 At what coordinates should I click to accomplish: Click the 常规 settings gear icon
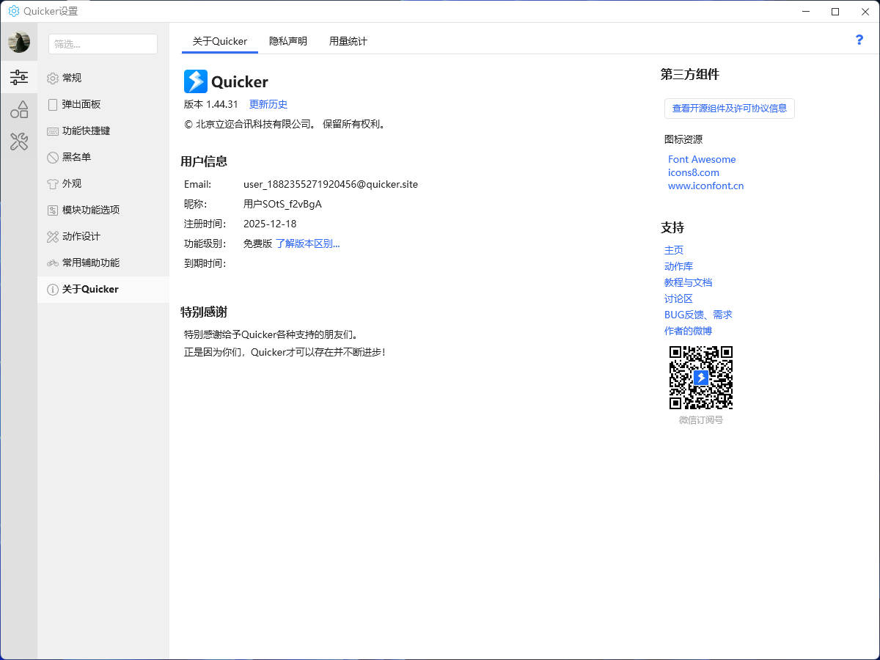click(51, 78)
